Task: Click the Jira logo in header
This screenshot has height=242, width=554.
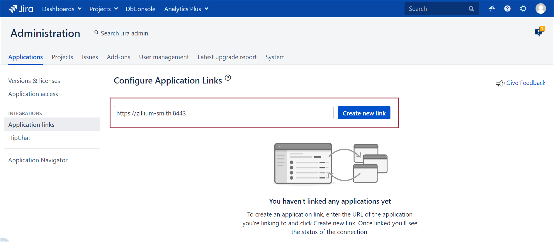Action: [21, 9]
